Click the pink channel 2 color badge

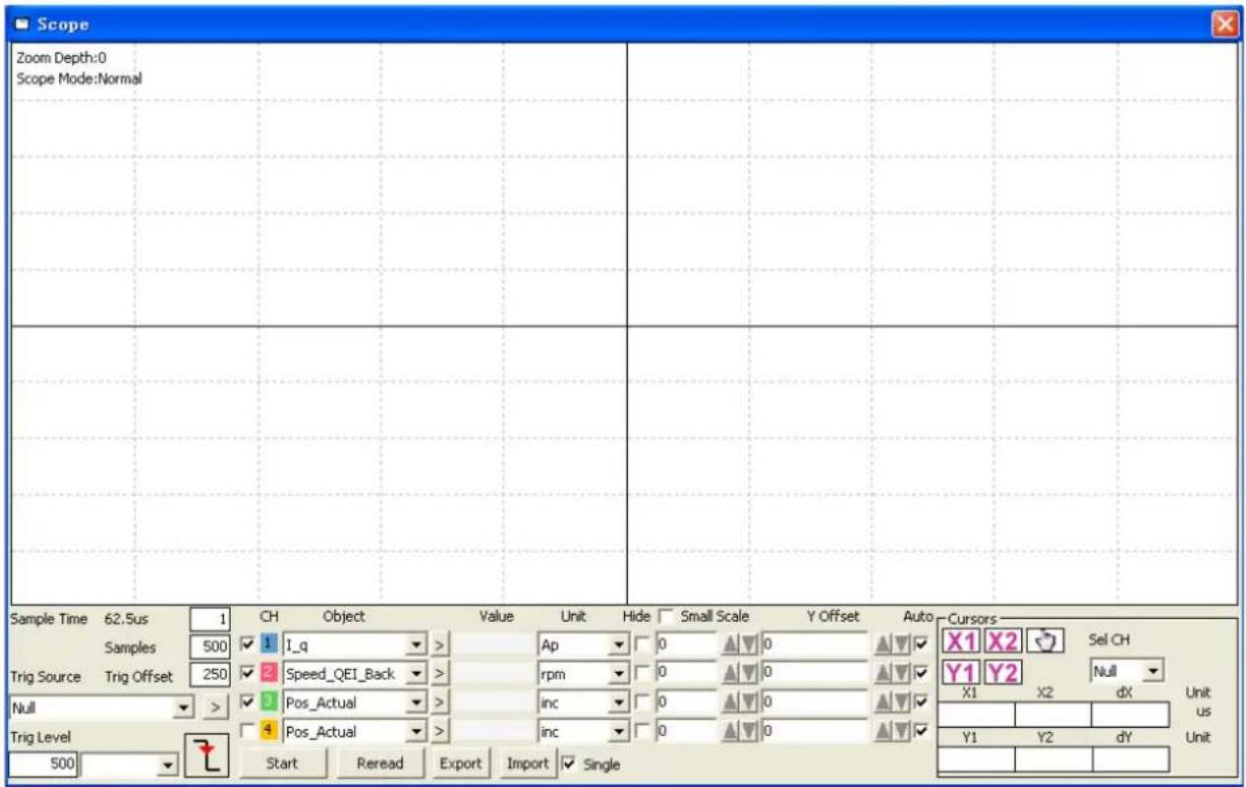[x=271, y=674]
